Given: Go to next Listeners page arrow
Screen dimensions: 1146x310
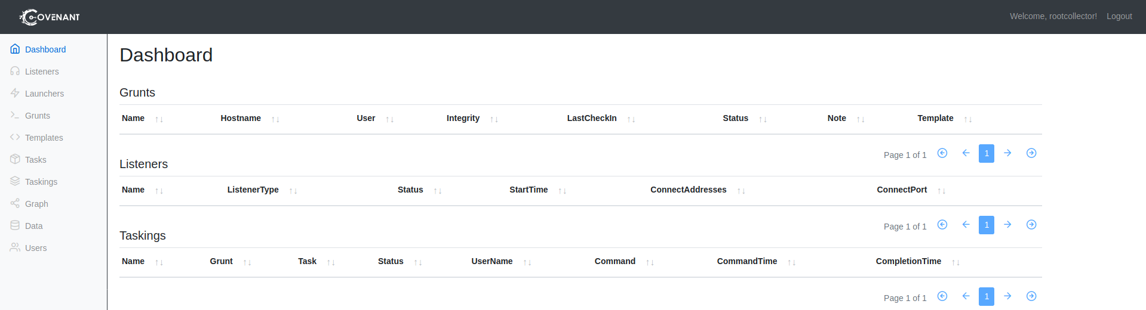Looking at the screenshot, I should pyautogui.click(x=1007, y=225).
